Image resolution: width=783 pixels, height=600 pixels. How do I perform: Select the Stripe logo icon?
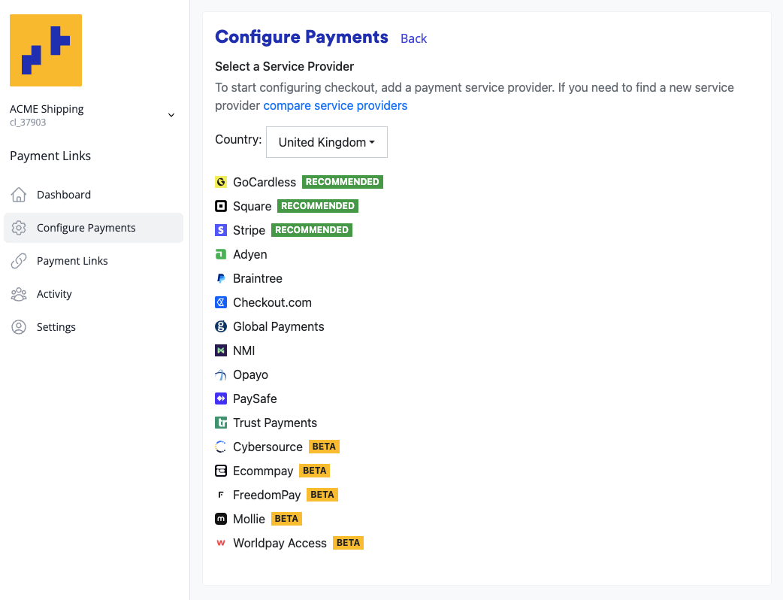pos(221,230)
